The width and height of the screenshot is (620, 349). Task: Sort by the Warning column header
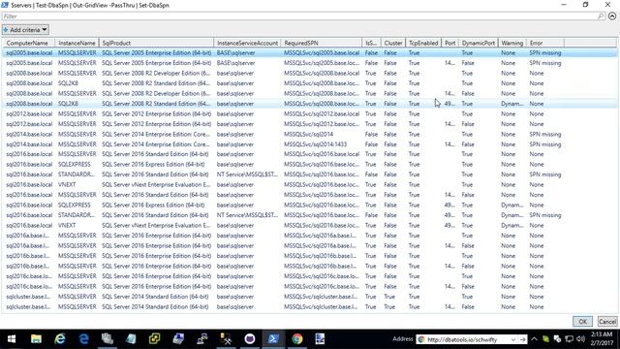(x=512, y=43)
